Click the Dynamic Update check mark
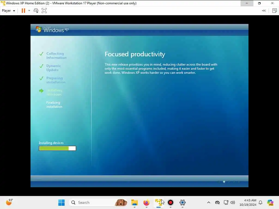 tap(41, 66)
